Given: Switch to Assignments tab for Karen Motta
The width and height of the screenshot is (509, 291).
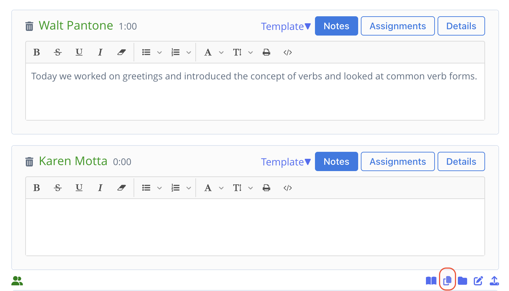Looking at the screenshot, I should point(398,161).
